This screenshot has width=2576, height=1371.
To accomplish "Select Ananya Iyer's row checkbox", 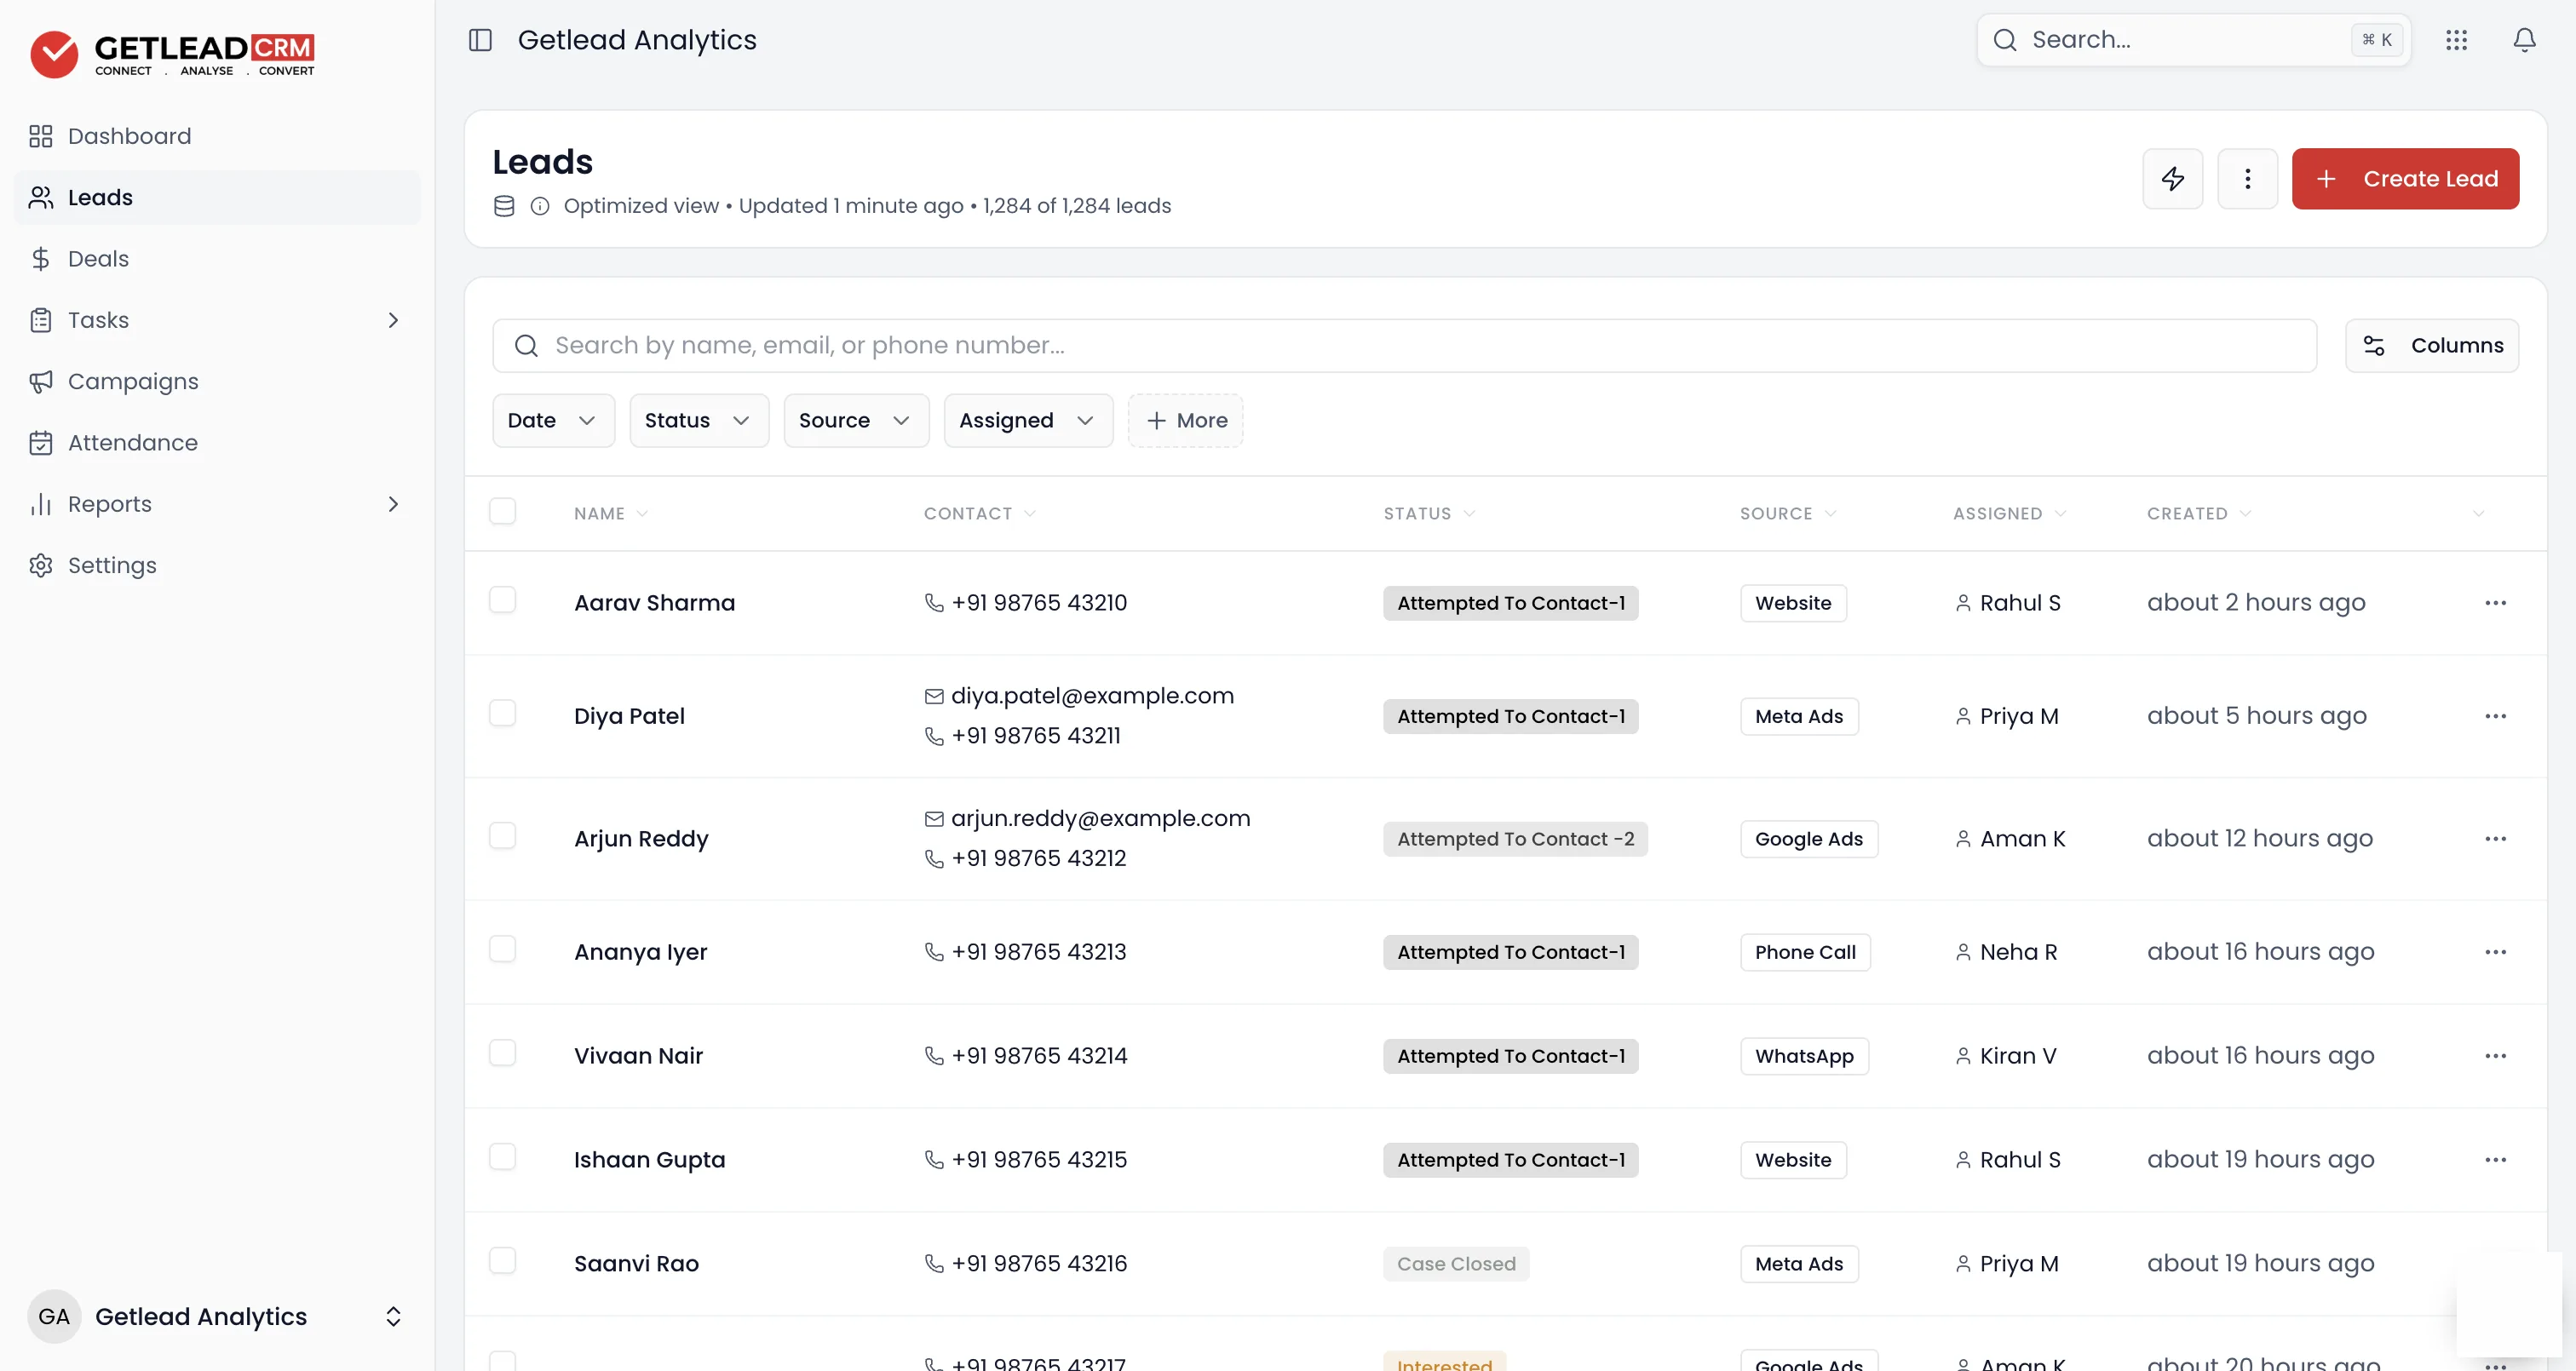I will (502, 949).
